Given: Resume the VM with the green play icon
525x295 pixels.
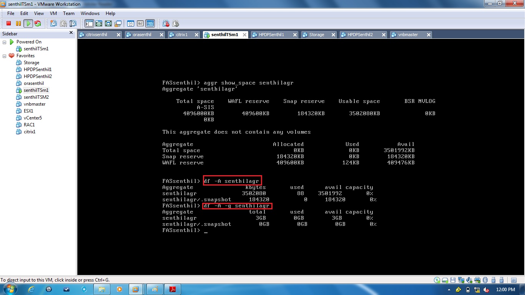Looking at the screenshot, I should [28, 23].
